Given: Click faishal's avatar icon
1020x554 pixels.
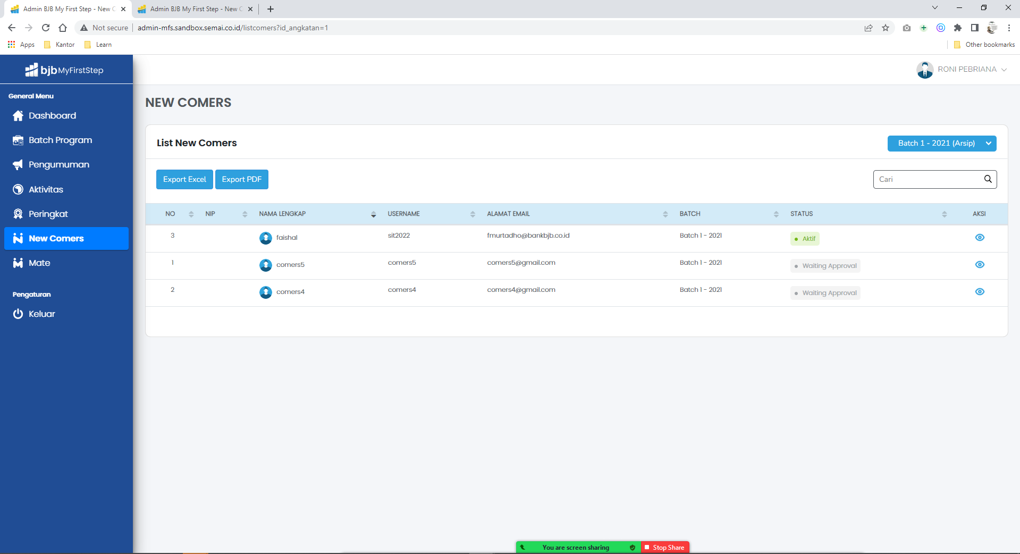Looking at the screenshot, I should [266, 238].
